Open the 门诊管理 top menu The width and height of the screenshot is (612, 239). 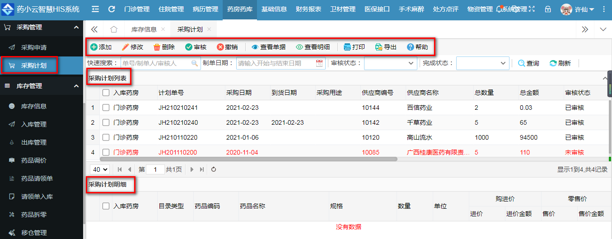pos(137,9)
